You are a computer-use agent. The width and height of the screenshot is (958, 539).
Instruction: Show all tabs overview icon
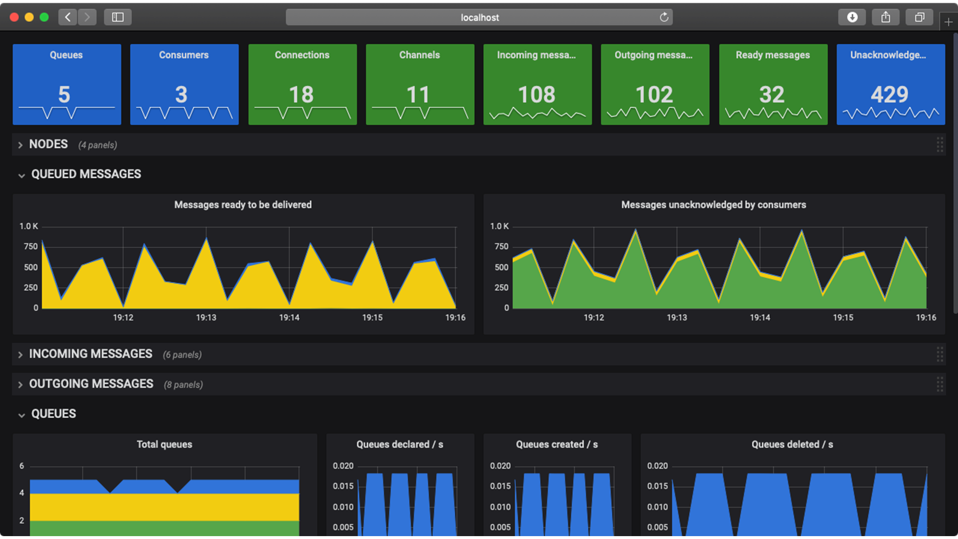pyautogui.click(x=919, y=17)
